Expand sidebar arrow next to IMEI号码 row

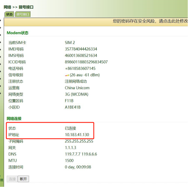click(x=1, y=49)
